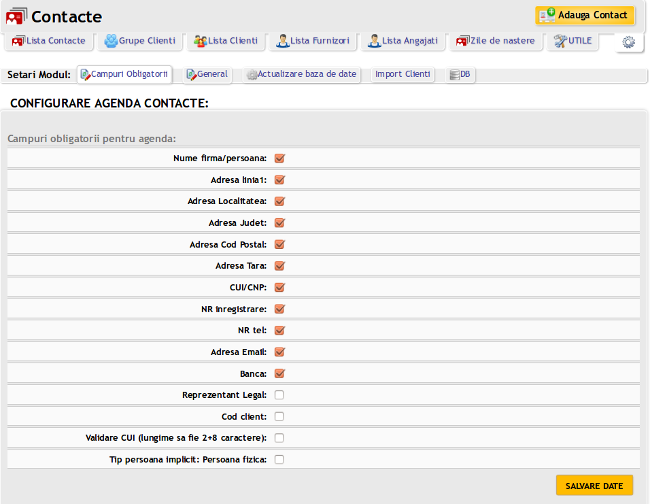Viewport: 650px width, 504px height.
Task: Click the Actualizare baza de date gear icon
Action: tap(252, 74)
